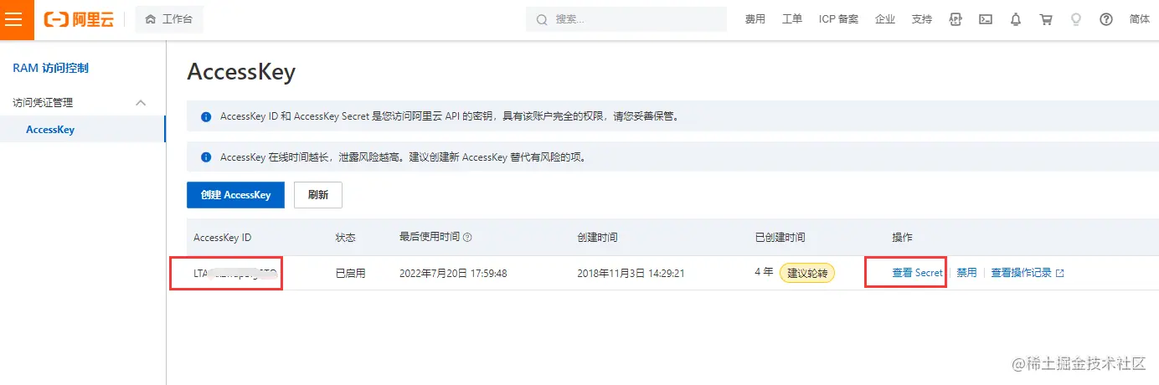
Task: Open the ICP 备案 menu
Action: click(x=838, y=19)
